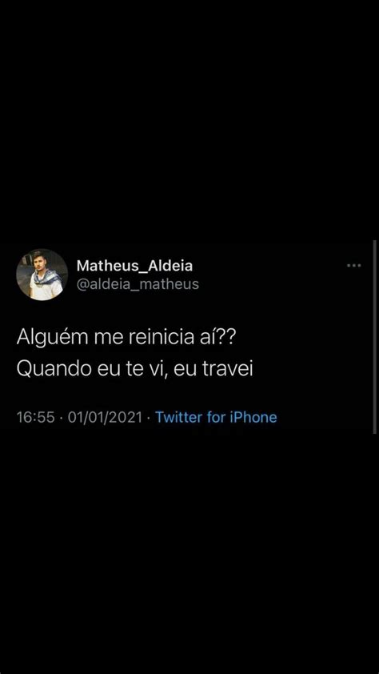The width and height of the screenshot is (379, 674).
Task: Click the word "Aldeia" in the display name
Action: coord(170,266)
